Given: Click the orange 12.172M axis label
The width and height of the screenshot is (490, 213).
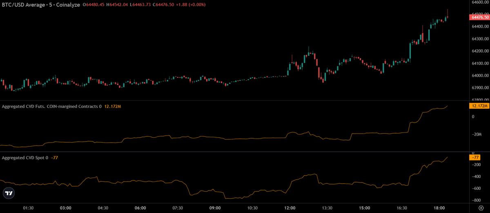Looking at the screenshot, I should pos(480,106).
